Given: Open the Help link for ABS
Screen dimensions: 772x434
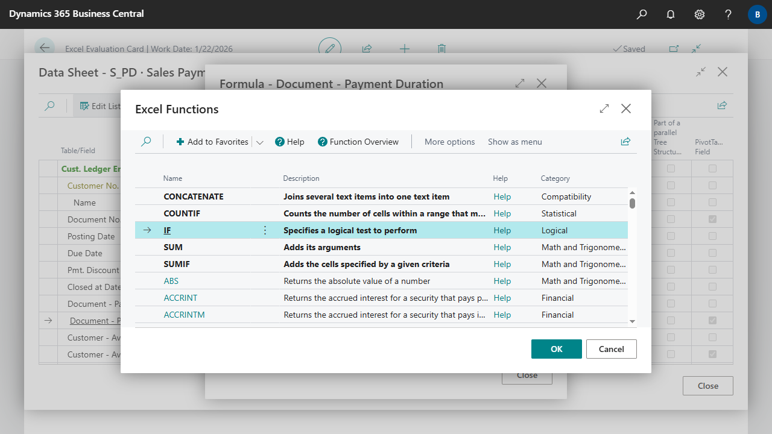Looking at the screenshot, I should point(502,281).
